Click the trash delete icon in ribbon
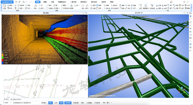This screenshot has height=105, width=193. coord(15,8)
